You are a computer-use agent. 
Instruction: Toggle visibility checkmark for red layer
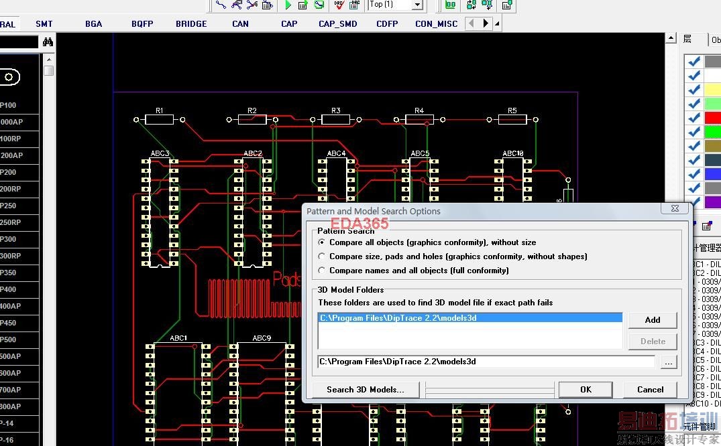[x=694, y=118]
